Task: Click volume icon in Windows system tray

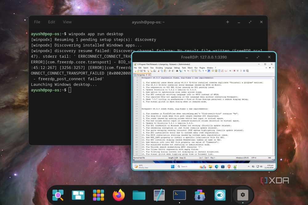Action: [x=261, y=167]
